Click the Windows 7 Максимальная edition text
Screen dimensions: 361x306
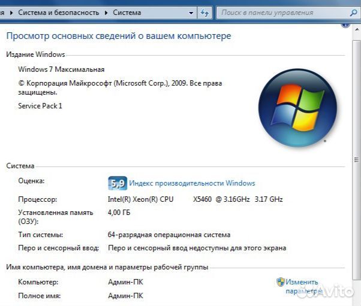(x=61, y=69)
